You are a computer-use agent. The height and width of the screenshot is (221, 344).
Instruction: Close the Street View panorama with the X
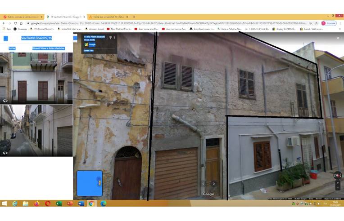338,38
